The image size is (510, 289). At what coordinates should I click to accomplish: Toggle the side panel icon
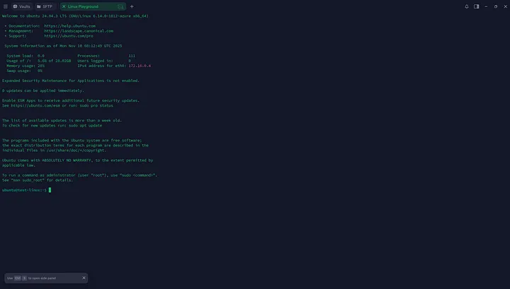[x=477, y=6]
